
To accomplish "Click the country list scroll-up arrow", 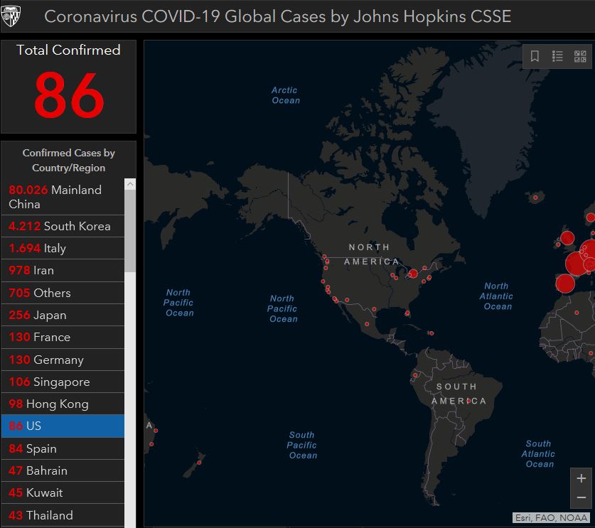I will point(130,184).
